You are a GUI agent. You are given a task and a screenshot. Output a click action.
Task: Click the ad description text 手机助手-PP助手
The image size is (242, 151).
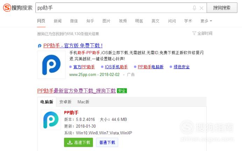point(85,53)
